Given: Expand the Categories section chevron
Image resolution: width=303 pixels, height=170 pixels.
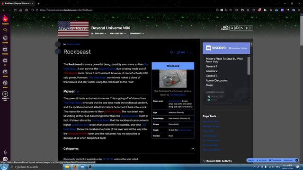Looking at the screenshot, I should (193, 149).
